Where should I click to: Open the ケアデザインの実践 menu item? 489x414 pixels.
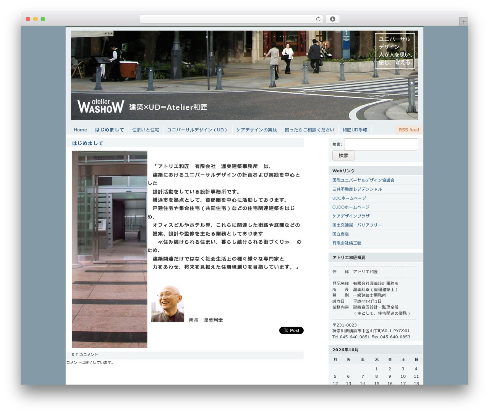tap(256, 130)
